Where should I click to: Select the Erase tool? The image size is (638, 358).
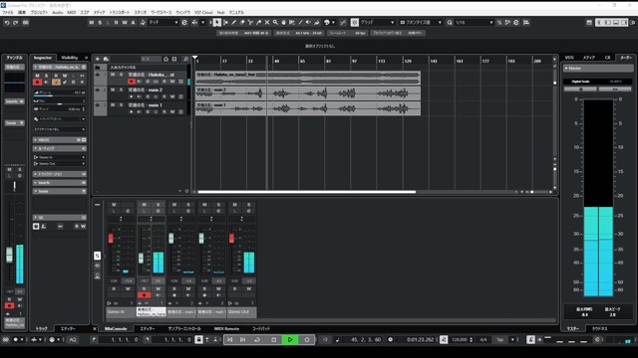coord(242,23)
